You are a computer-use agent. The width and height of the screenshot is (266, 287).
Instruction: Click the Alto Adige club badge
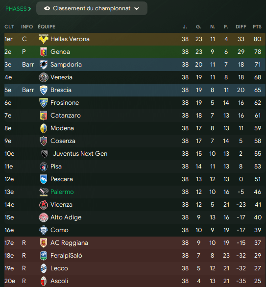coord(44,217)
